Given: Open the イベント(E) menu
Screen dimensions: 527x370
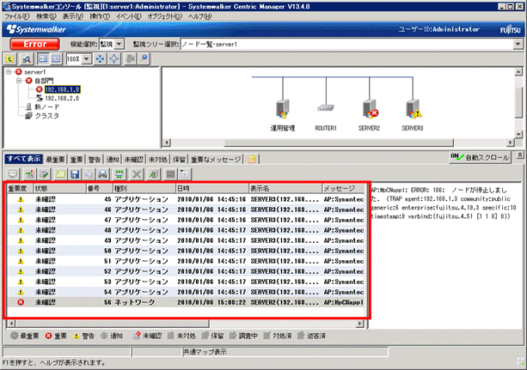Looking at the screenshot, I should (129, 16).
